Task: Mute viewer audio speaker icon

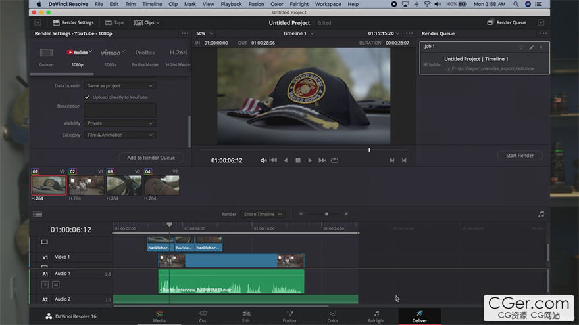Action: click(x=263, y=160)
